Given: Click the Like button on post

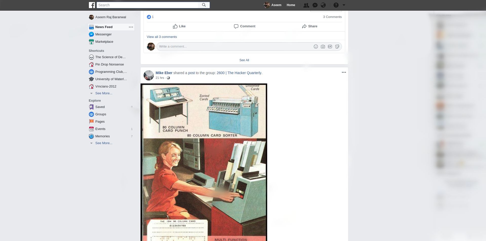Looking at the screenshot, I should pos(179,26).
